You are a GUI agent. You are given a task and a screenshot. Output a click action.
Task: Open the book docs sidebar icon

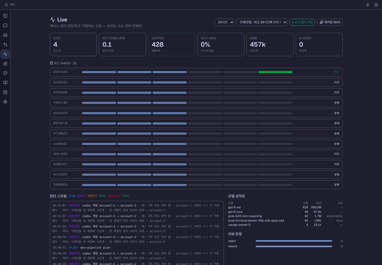click(5, 83)
